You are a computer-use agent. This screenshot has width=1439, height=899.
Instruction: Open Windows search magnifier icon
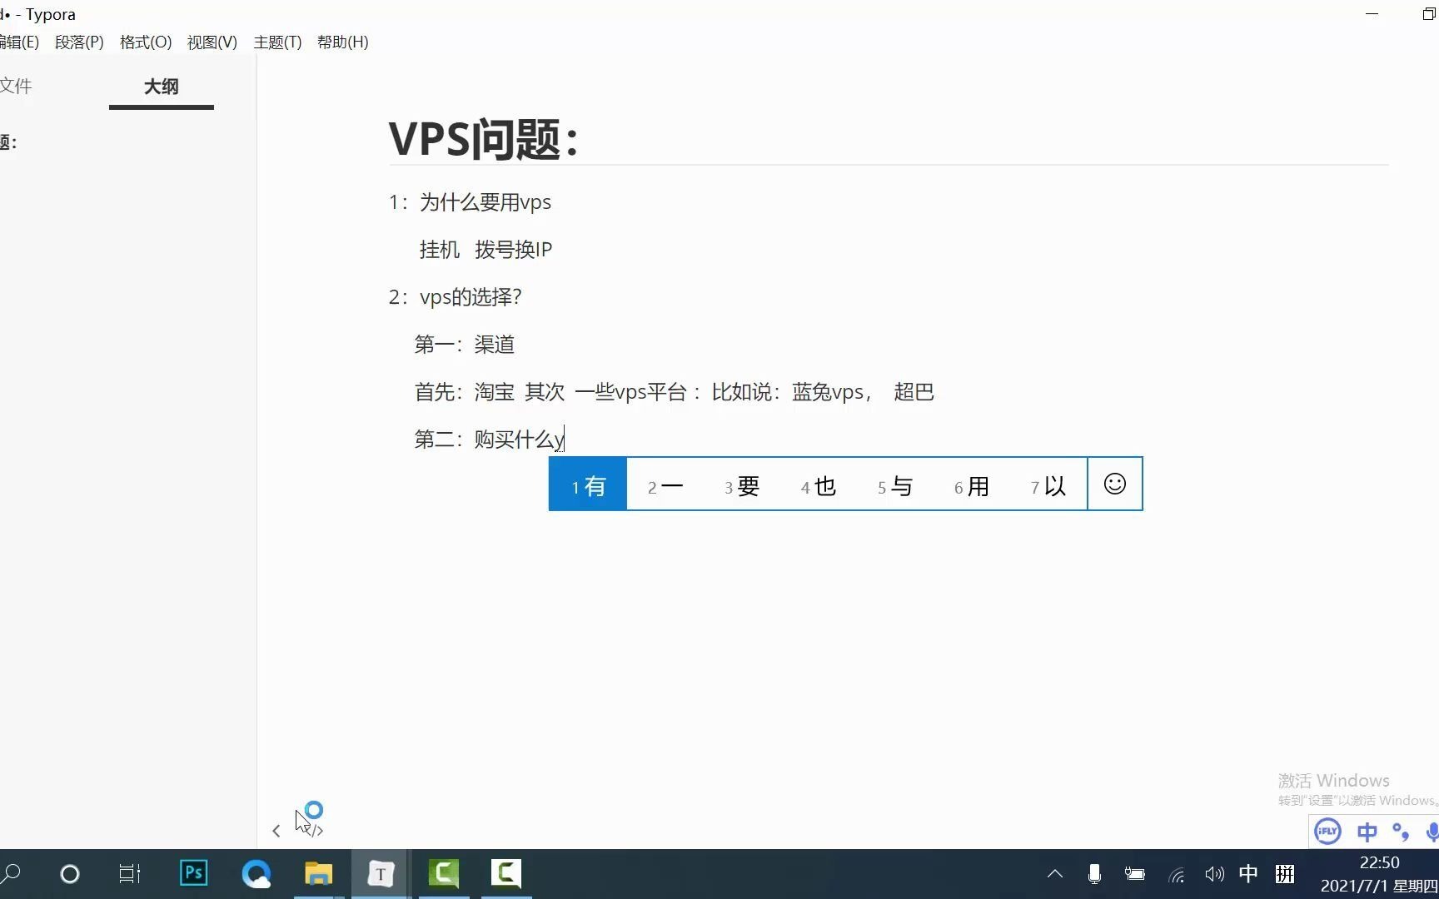click(11, 874)
